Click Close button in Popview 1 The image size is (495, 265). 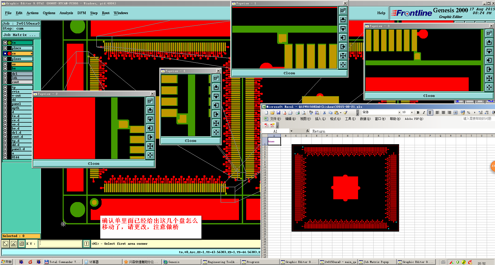(x=289, y=73)
